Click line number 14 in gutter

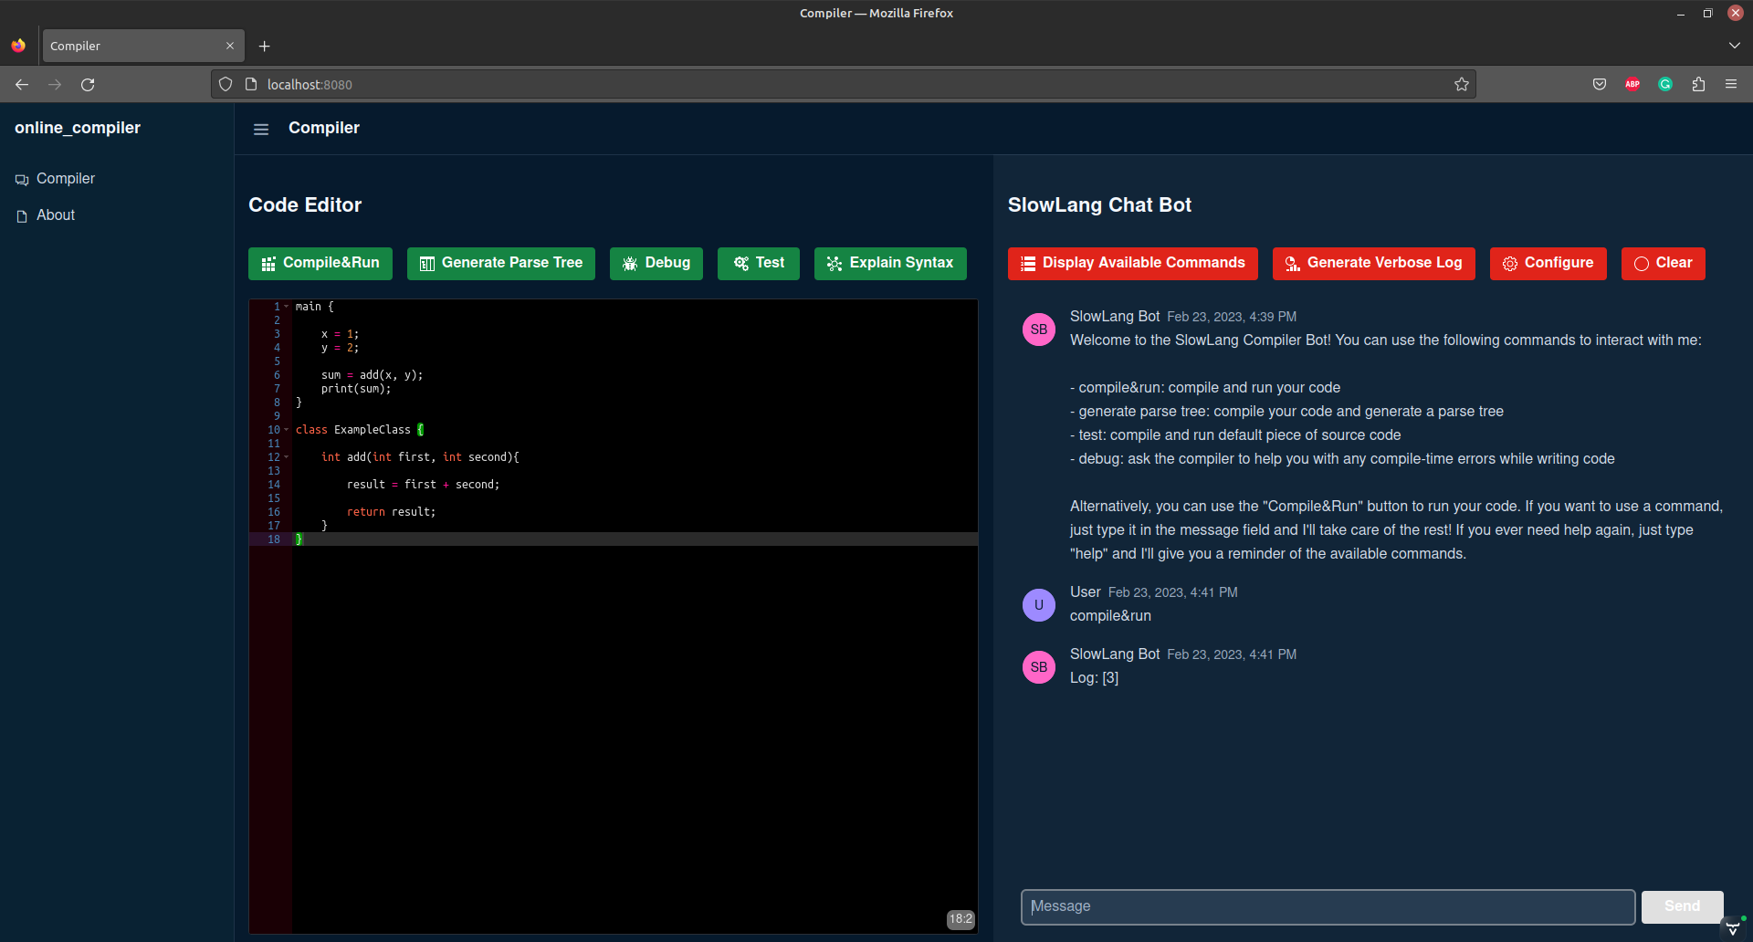point(274,485)
